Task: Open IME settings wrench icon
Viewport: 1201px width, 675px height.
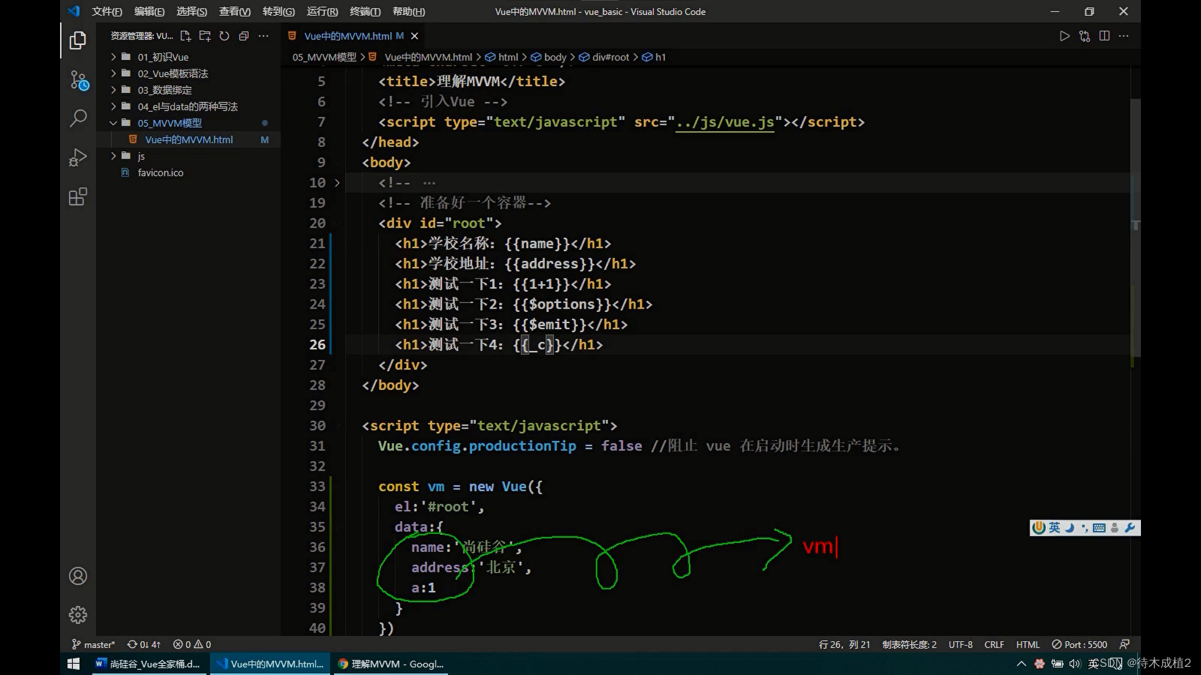Action: (x=1130, y=527)
